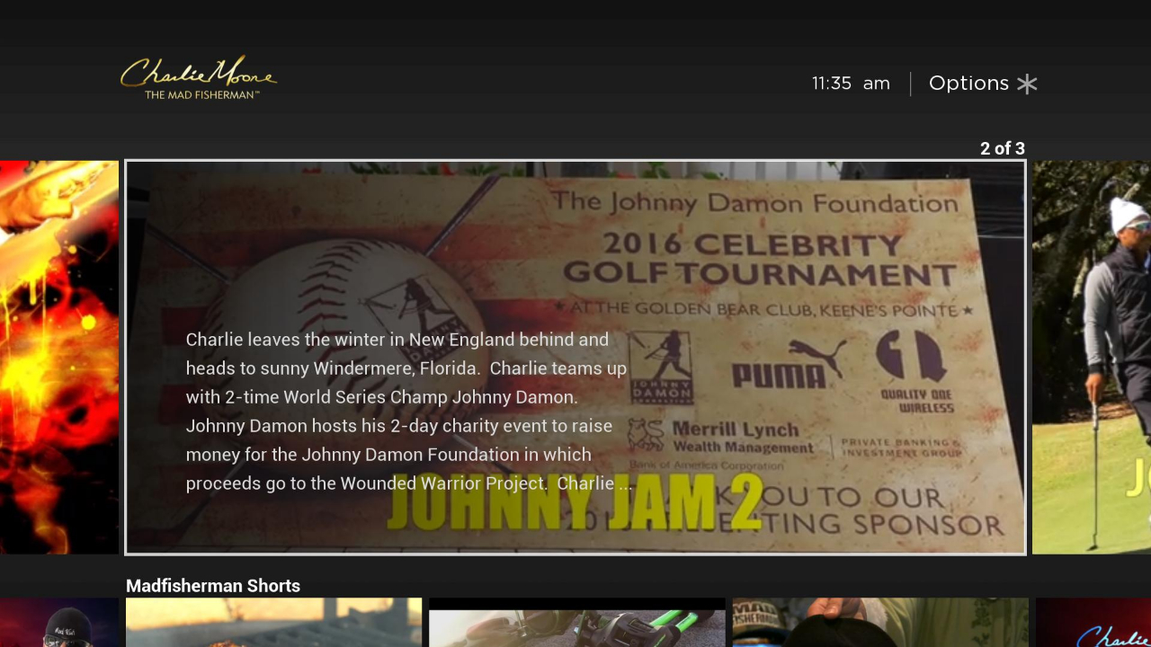This screenshot has width=1151, height=647.
Task: Select the Madfisherman Shorts row heading
Action: (x=213, y=586)
